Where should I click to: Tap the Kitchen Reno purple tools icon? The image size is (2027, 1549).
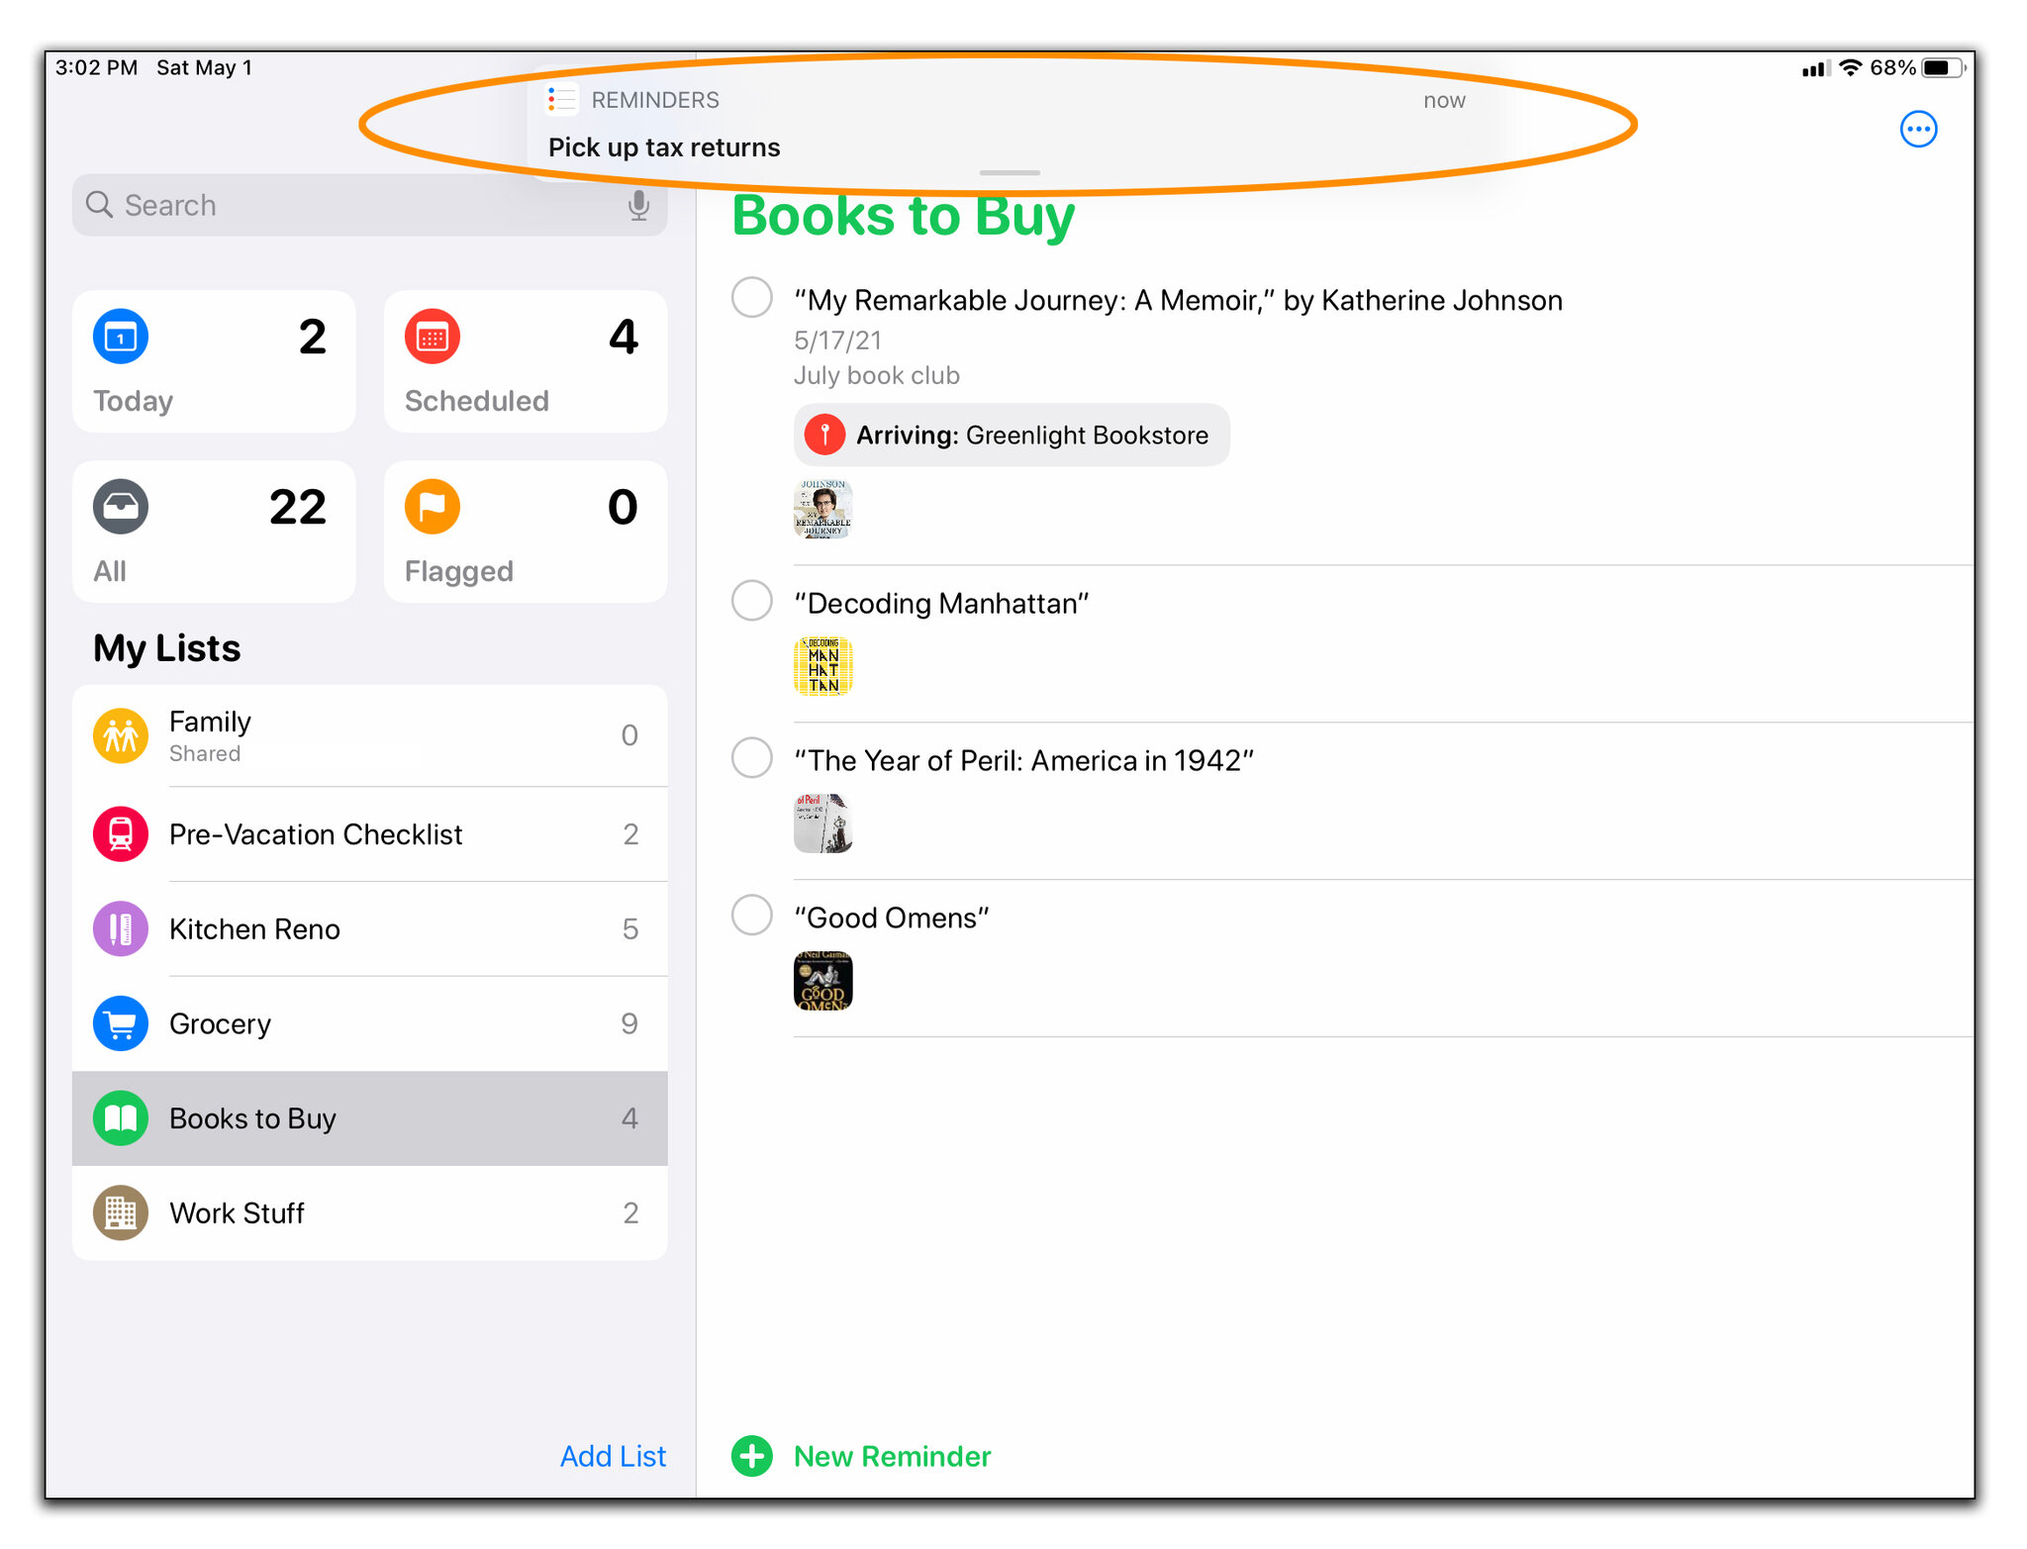pyautogui.click(x=121, y=928)
